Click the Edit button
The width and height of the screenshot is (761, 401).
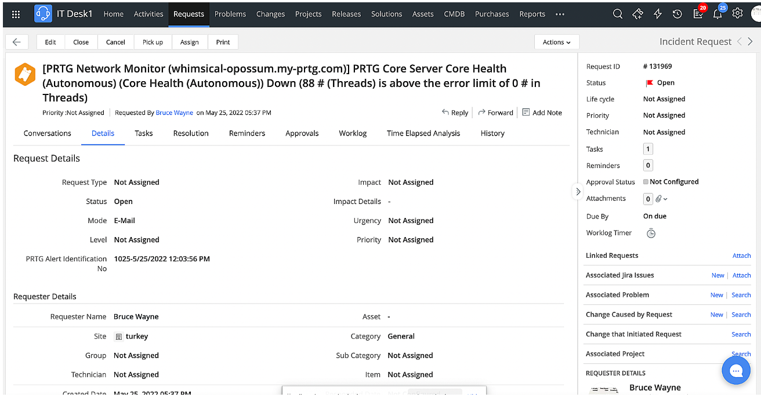click(x=50, y=42)
